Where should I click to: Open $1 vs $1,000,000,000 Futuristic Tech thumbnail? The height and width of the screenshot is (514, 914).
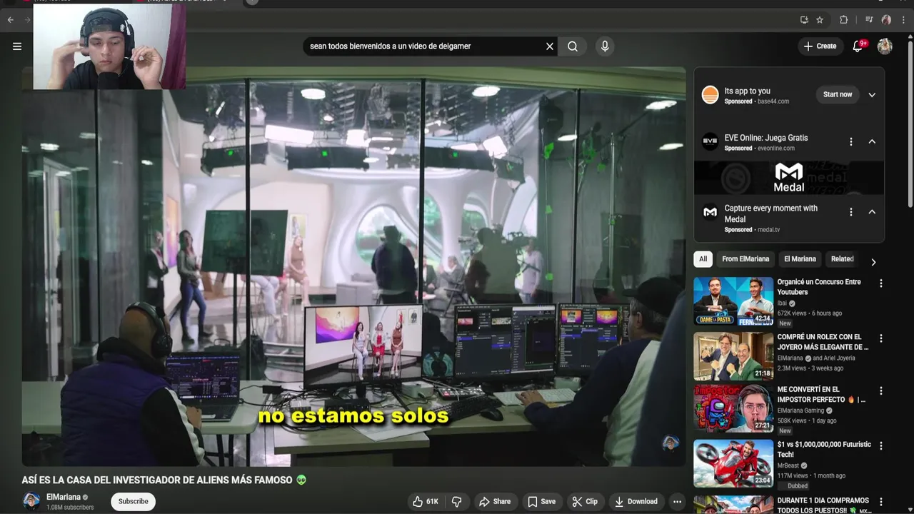click(x=733, y=463)
